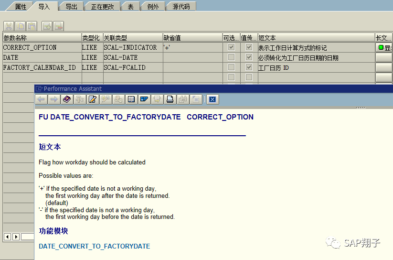Click the Find binoculars icon
The width and height of the screenshot is (393, 260).
click(x=183, y=99)
